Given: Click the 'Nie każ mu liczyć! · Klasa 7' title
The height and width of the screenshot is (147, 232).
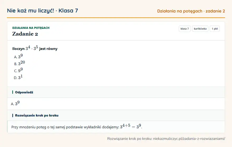Looking at the screenshot, I should 42,11.
